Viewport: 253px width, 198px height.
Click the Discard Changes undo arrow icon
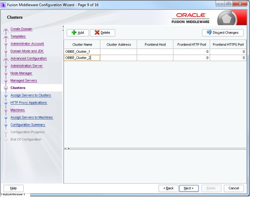coord(209,32)
